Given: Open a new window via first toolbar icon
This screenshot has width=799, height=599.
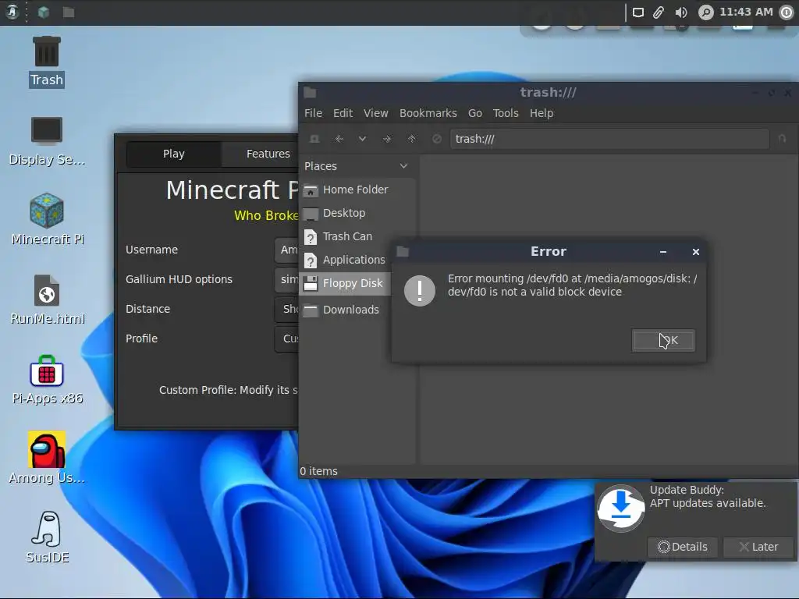Looking at the screenshot, I should (x=315, y=139).
